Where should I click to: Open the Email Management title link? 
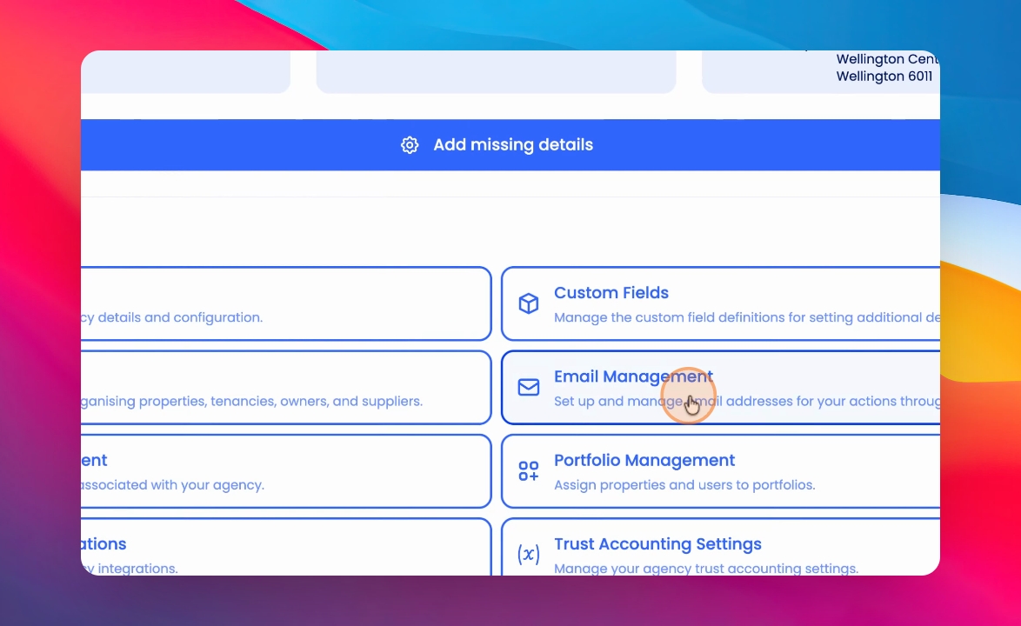pos(634,376)
